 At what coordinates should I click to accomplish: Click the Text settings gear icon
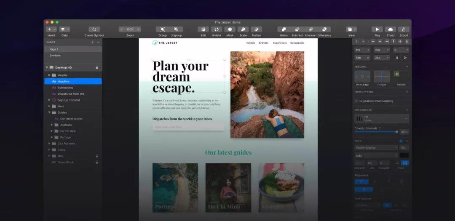(401, 141)
